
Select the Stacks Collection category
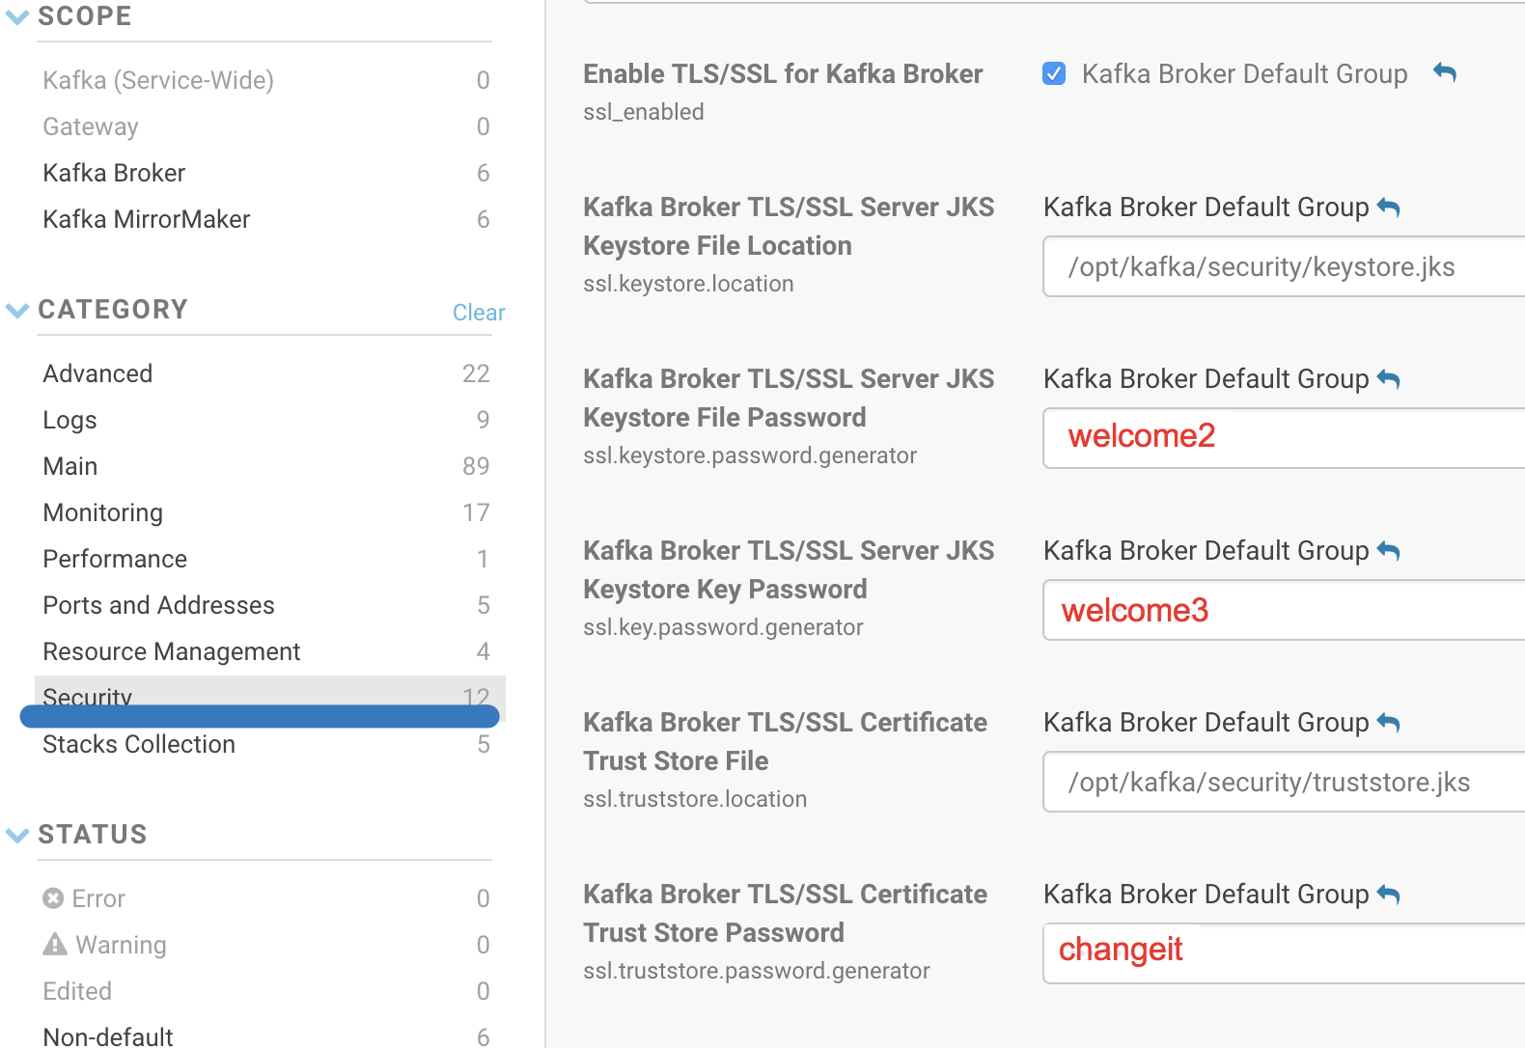(139, 744)
